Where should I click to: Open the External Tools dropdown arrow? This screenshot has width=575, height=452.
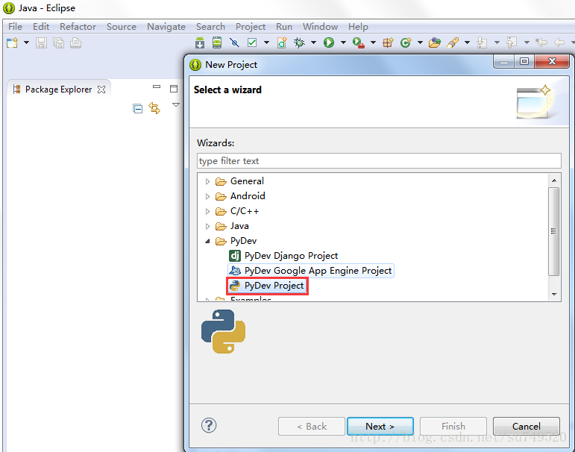coord(373,43)
